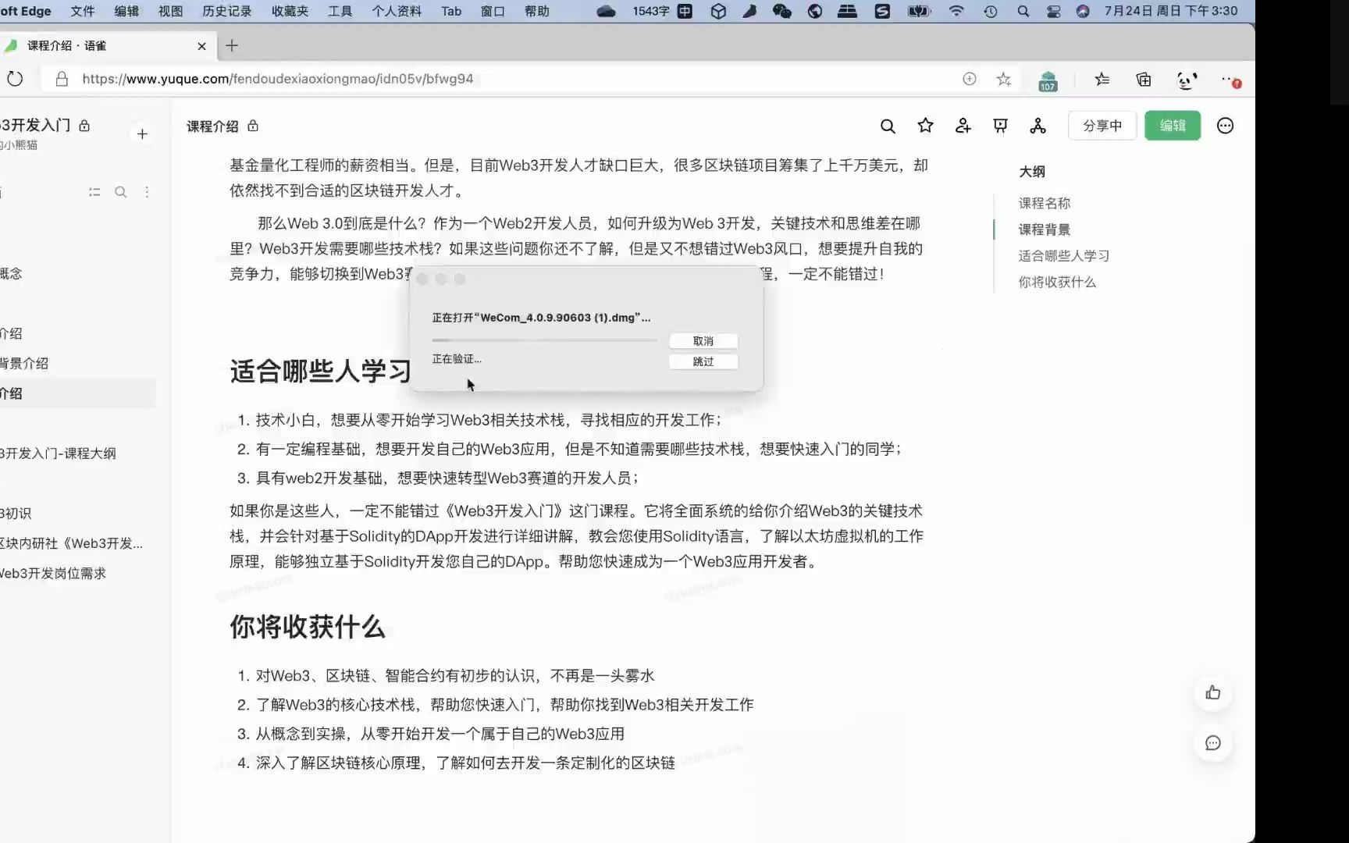Open Edge collections icon

[x=1144, y=79]
